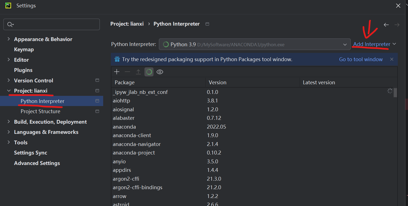
Task: Select the appdirs package row
Action: (x=252, y=170)
